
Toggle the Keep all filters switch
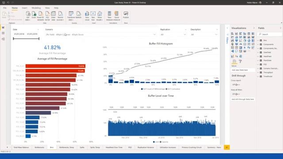pos(237,94)
